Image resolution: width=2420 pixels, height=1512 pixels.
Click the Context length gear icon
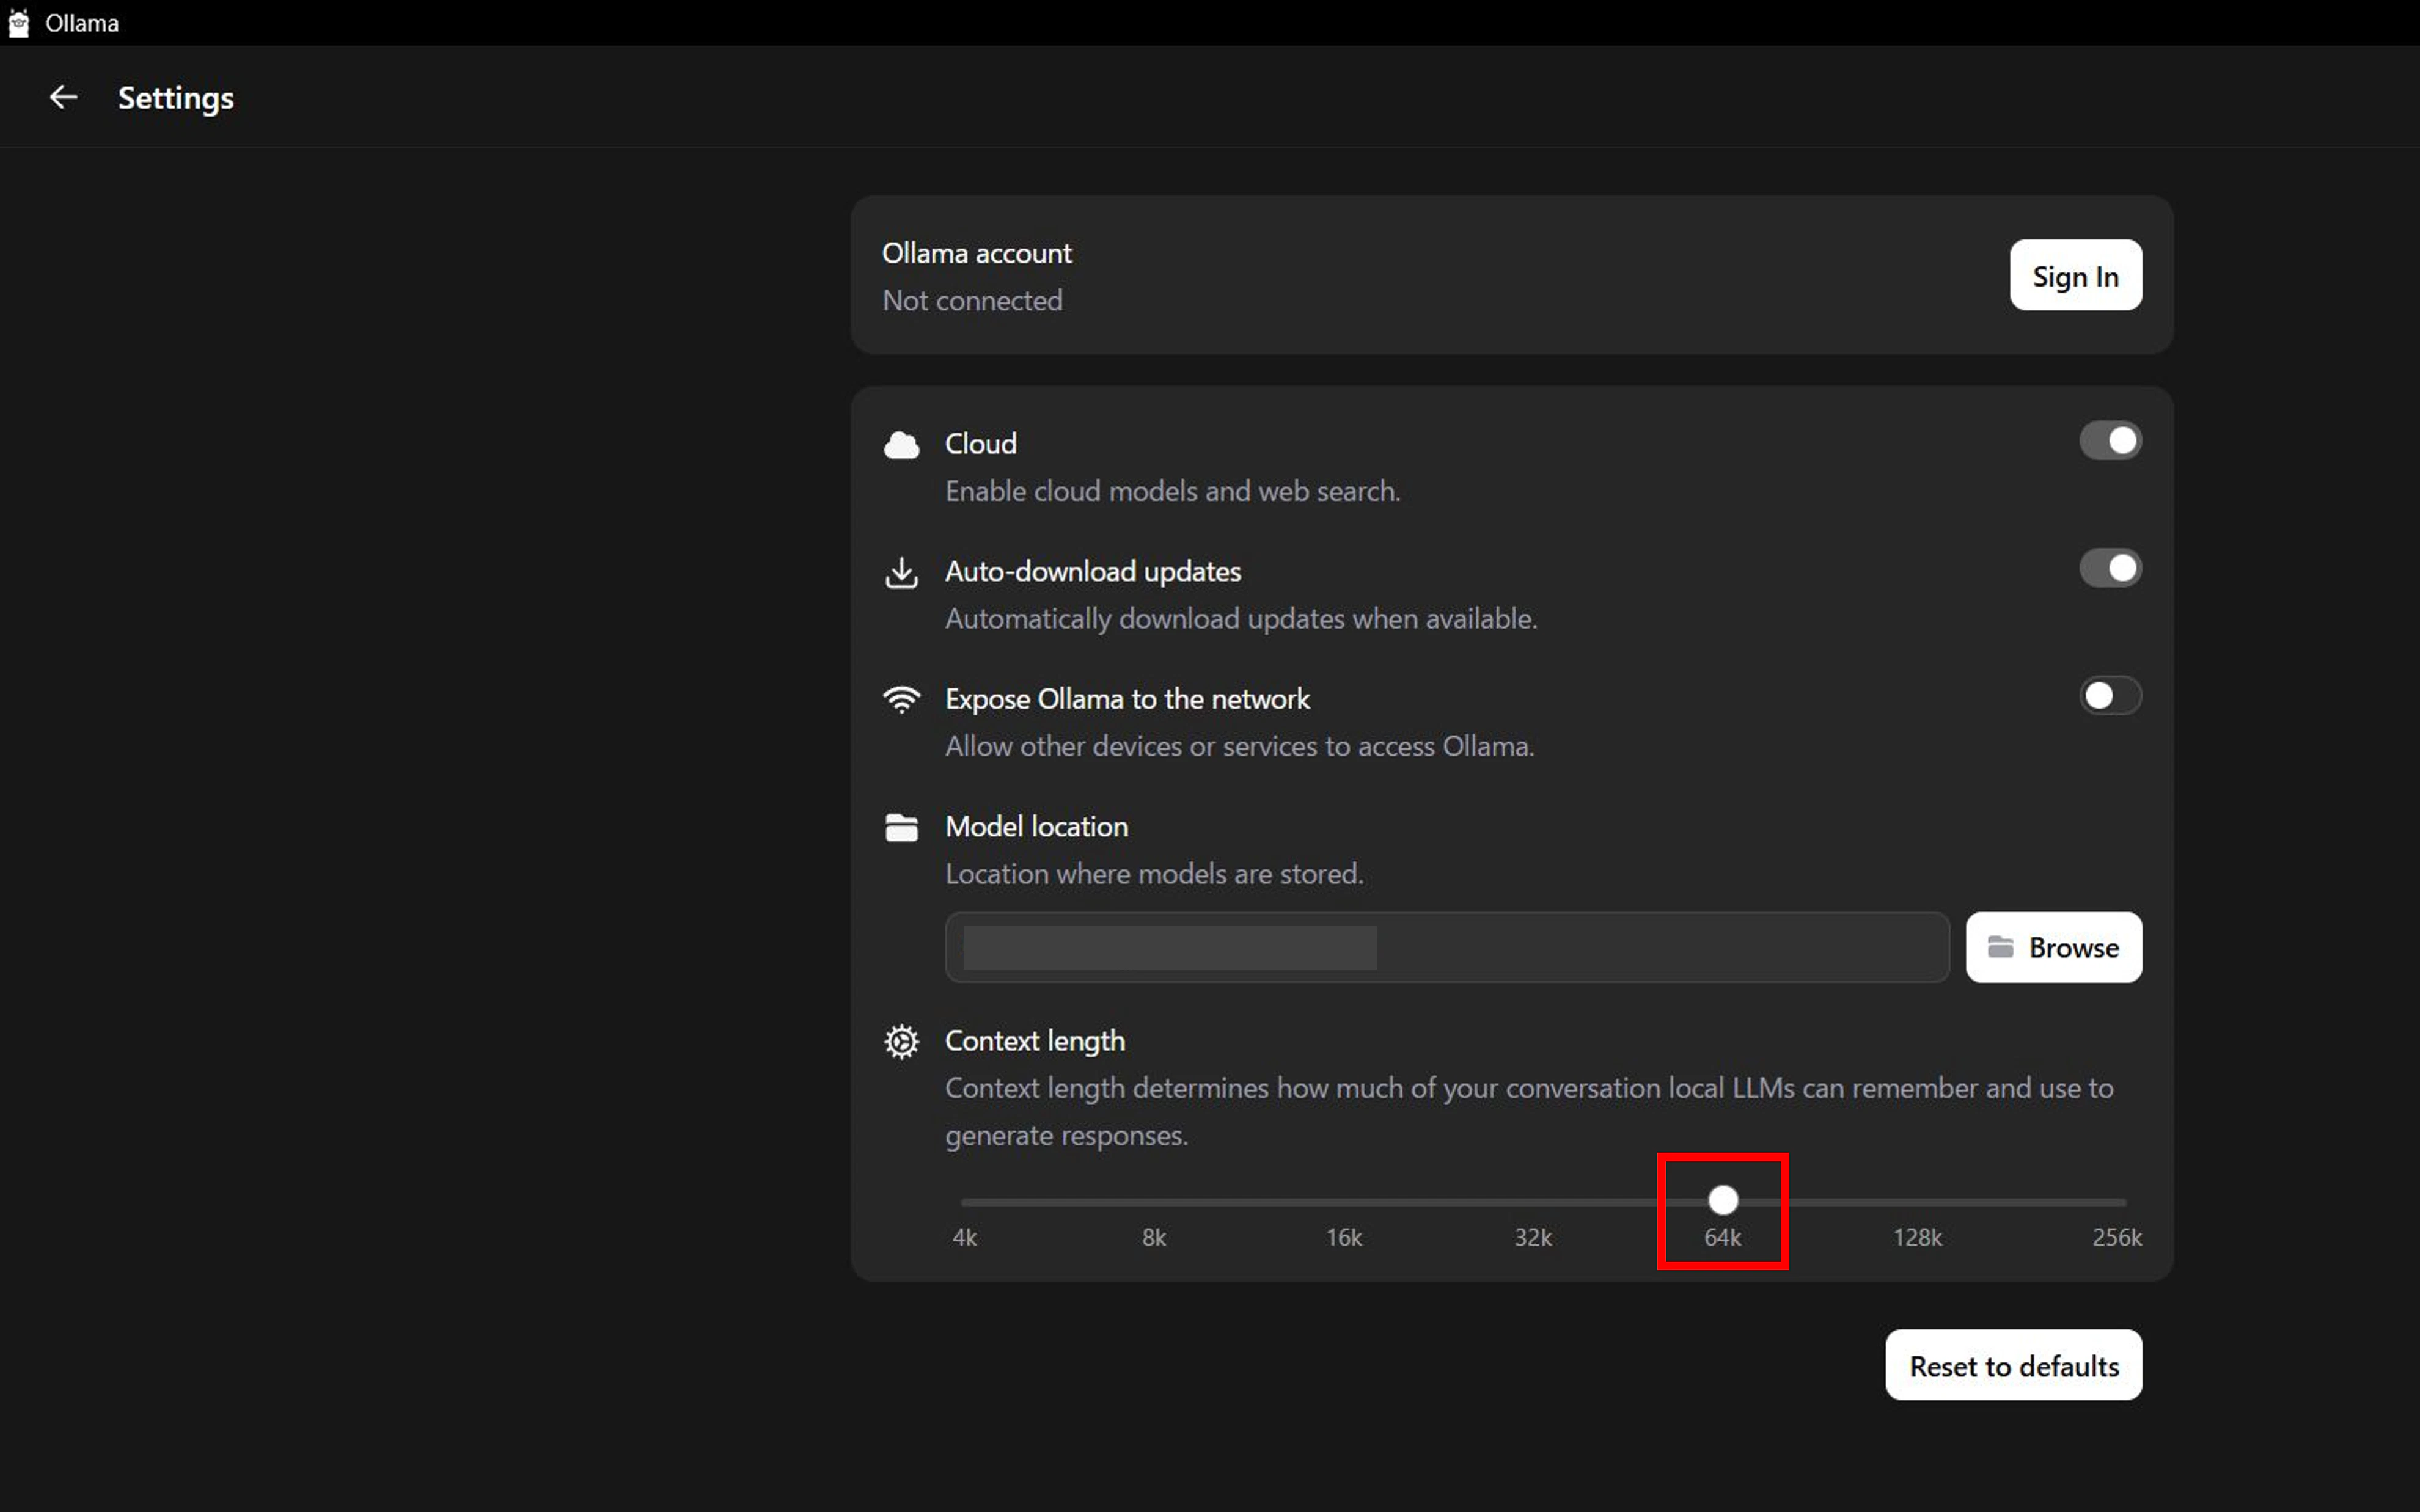tap(901, 1042)
